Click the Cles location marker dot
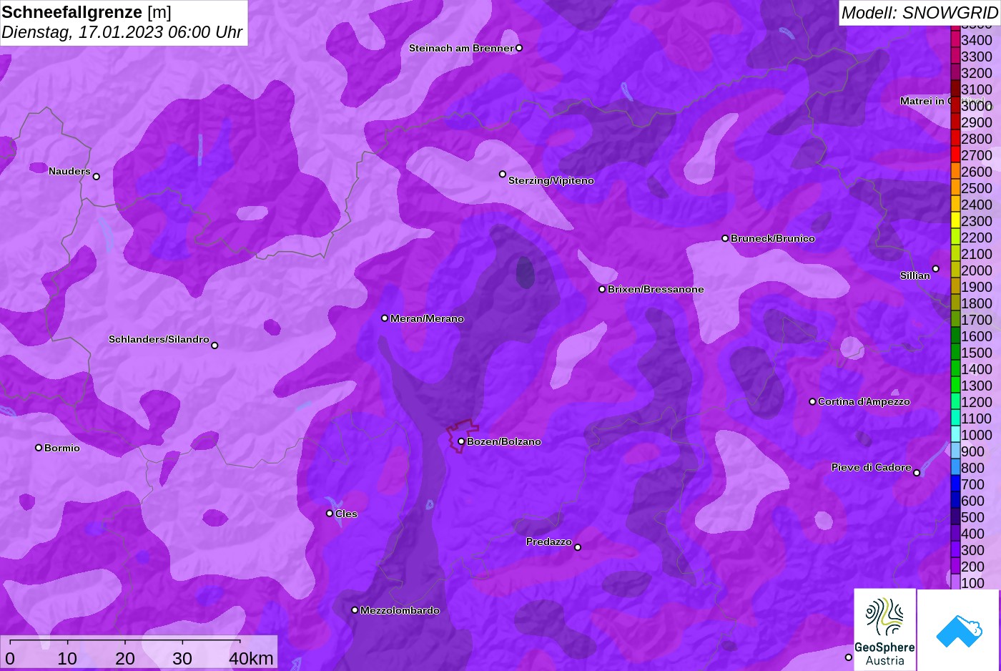Viewport: 1001px width, 671px height. point(330,514)
